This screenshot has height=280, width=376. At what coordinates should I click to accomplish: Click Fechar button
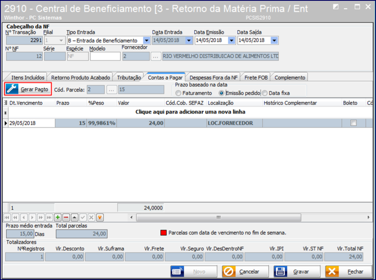[348, 272]
